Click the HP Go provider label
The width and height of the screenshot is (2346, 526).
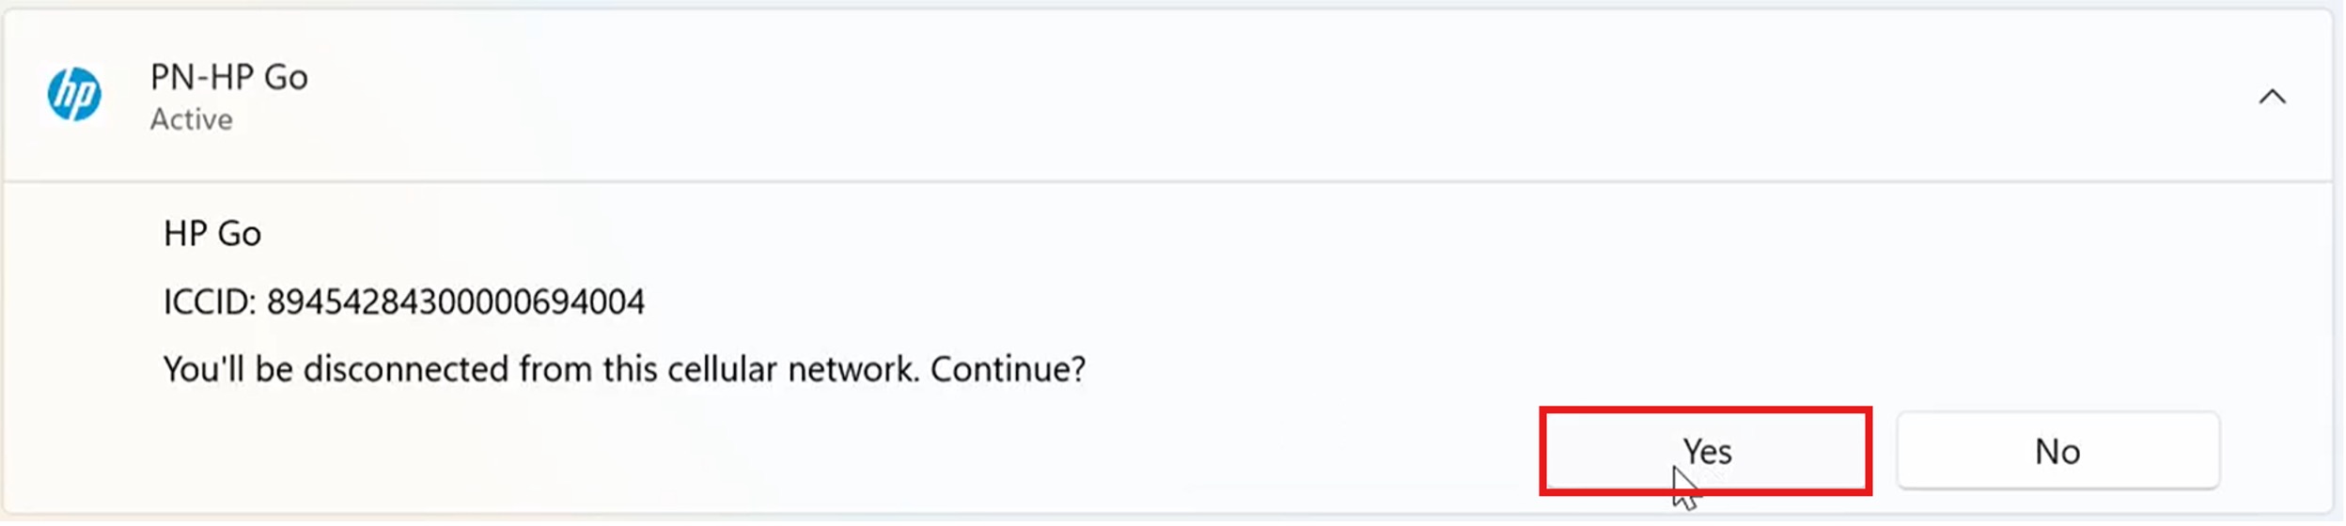pyautogui.click(x=212, y=234)
